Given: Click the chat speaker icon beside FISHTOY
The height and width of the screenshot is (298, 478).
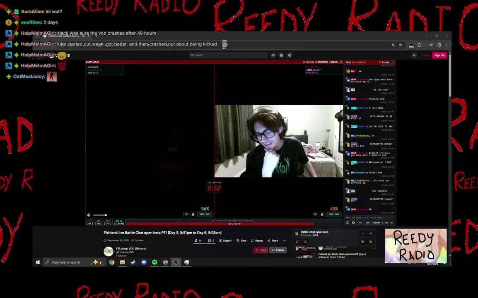Looking at the screenshot, I should click(x=392, y=223).
